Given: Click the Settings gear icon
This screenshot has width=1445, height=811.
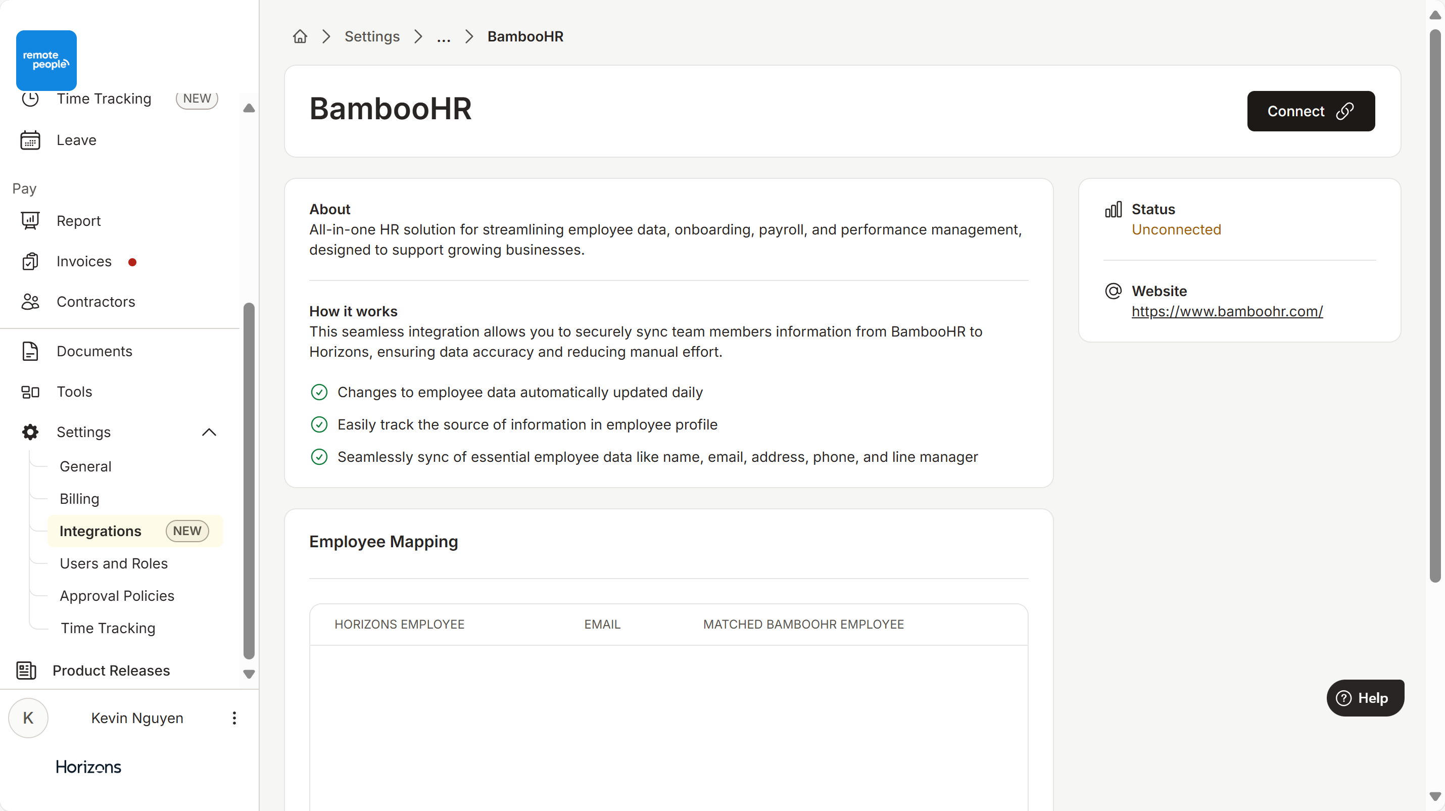Looking at the screenshot, I should click(30, 432).
